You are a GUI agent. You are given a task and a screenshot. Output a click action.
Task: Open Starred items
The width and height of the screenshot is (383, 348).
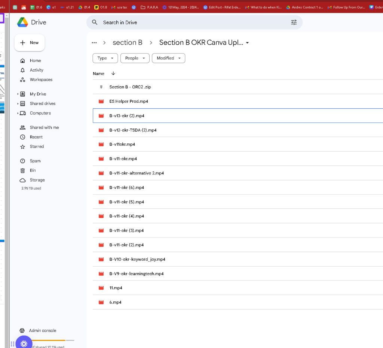coord(37,146)
